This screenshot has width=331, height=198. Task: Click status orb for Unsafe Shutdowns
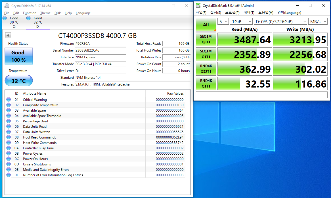tap(9, 164)
